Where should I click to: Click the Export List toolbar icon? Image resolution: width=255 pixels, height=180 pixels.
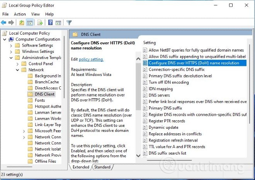tap(39, 23)
